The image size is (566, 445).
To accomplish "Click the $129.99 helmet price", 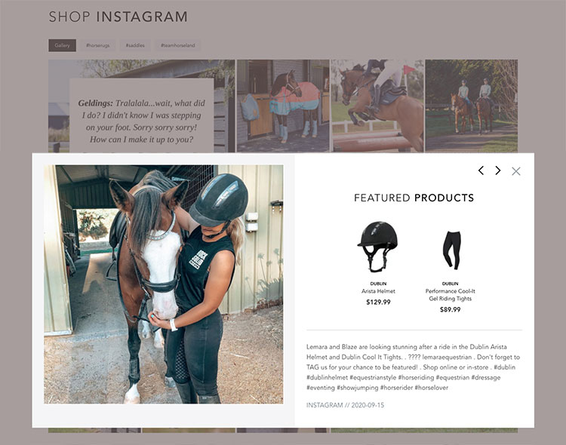I will click(378, 302).
